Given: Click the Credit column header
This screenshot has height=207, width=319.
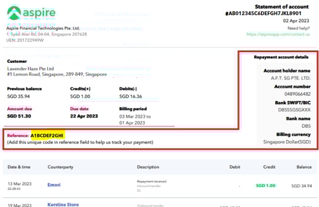Looking at the screenshot, I should click(x=269, y=167).
